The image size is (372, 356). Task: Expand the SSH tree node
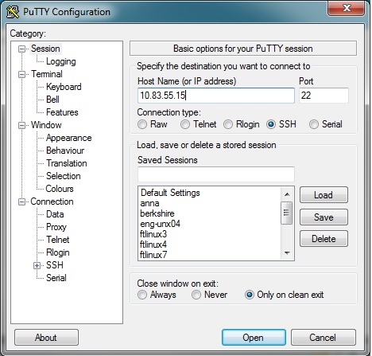pos(37,265)
